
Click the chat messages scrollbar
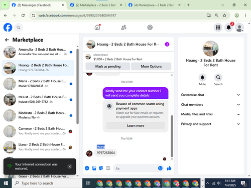click(172, 136)
